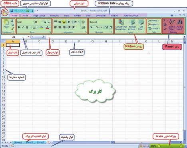The height and width of the screenshot is (148, 187).
Task: Click Merge and Center icon
Action: pyautogui.click(x=83, y=27)
